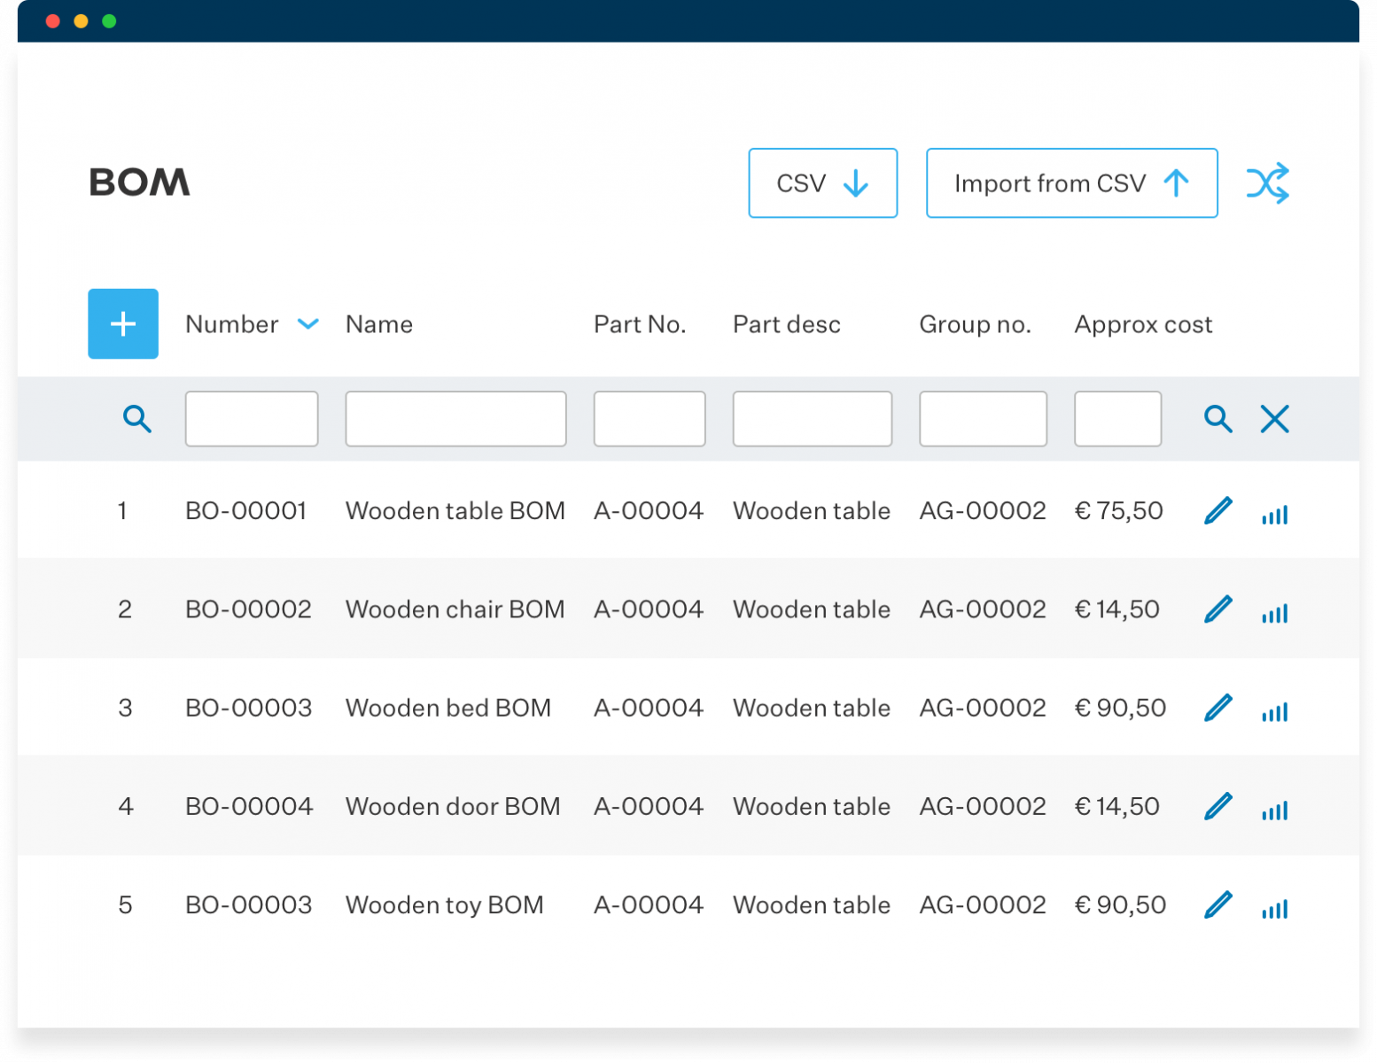Click the Name filter input field
1377x1063 pixels.
tap(455, 418)
